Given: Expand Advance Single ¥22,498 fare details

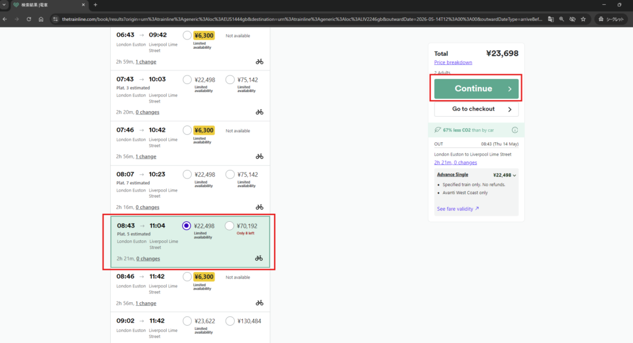Looking at the screenshot, I should [514, 175].
